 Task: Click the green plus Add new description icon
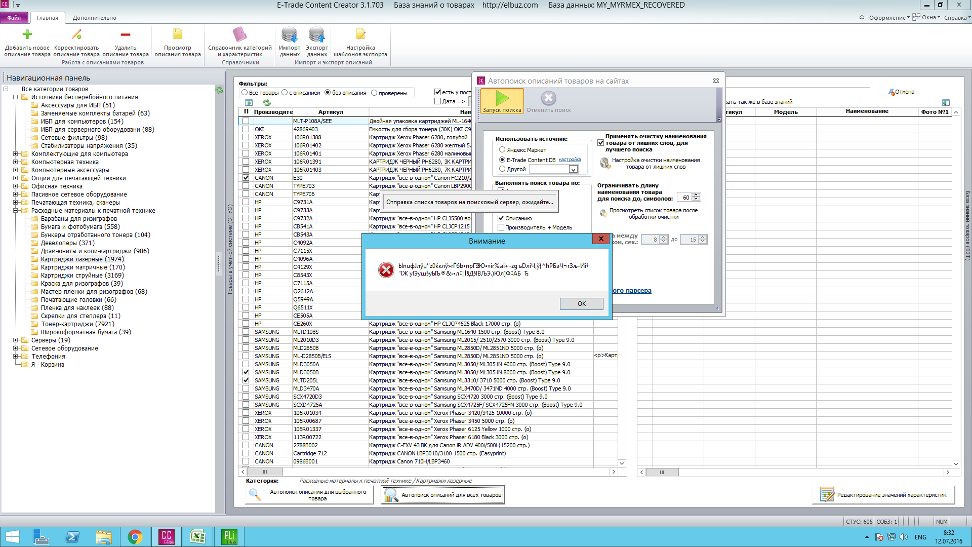[x=27, y=34]
